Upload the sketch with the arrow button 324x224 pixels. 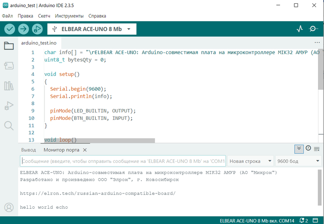click(x=23, y=29)
